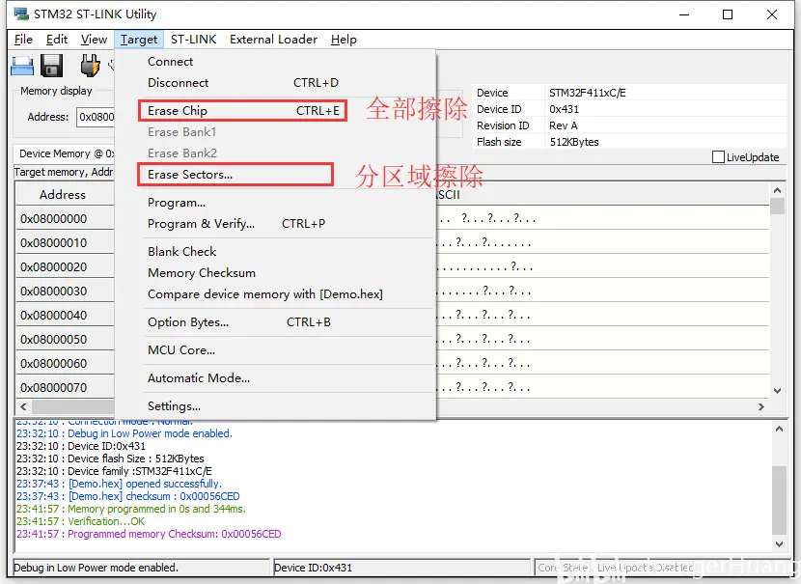Click the Address column header
801x584 pixels.
64,195
